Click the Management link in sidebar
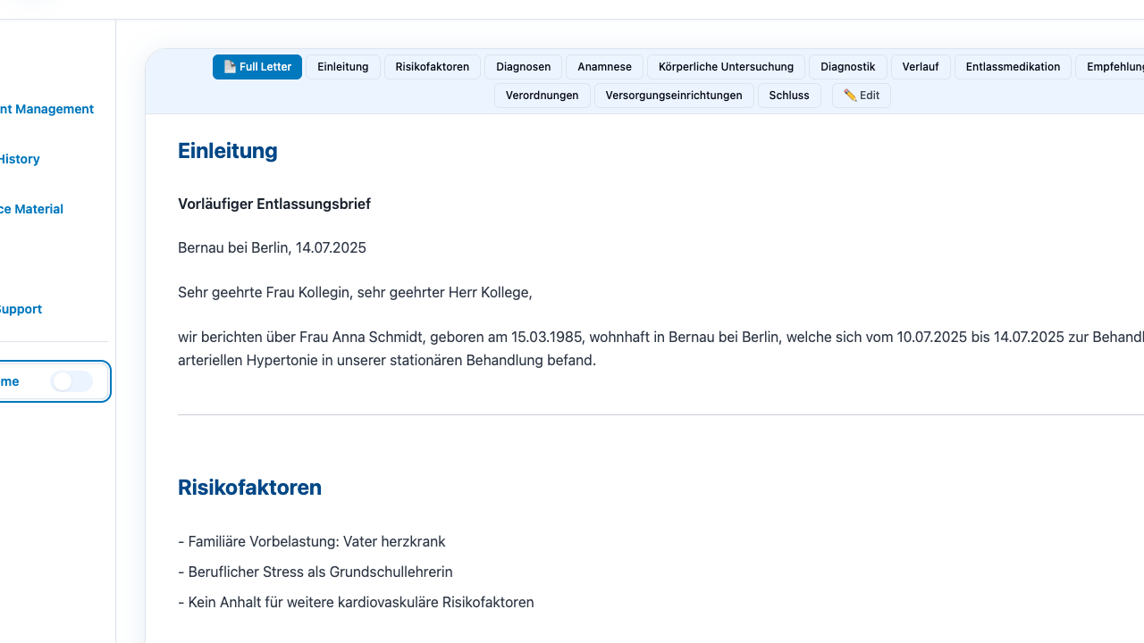 (46, 109)
